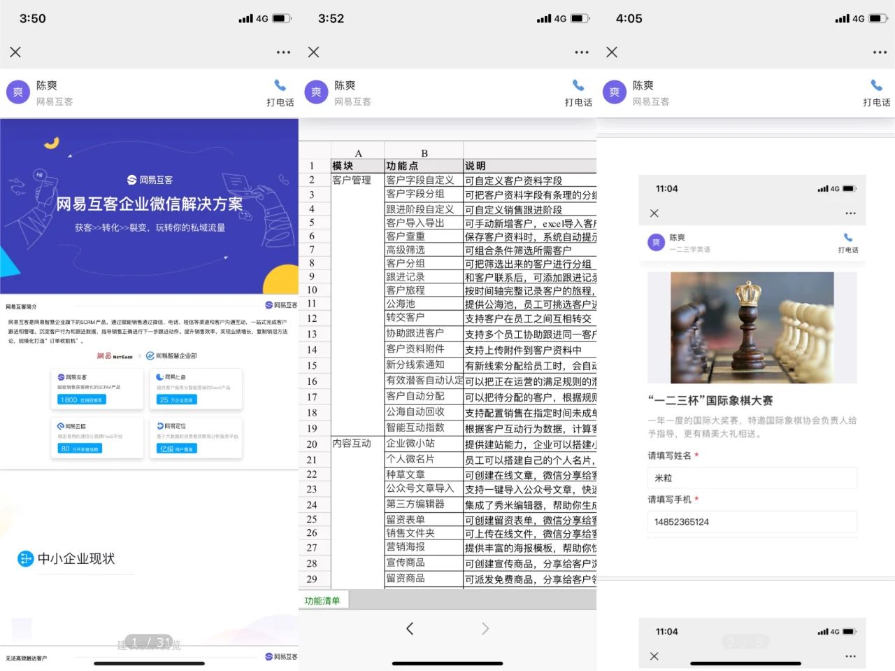Click the 转交客户 cell

424,318
